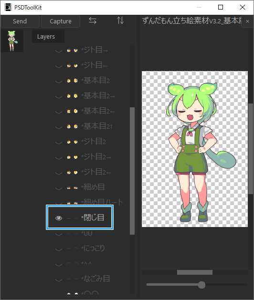The height and width of the screenshot is (300, 254).
Task: Show the *細め目 layer
Action: [x=59, y=188]
